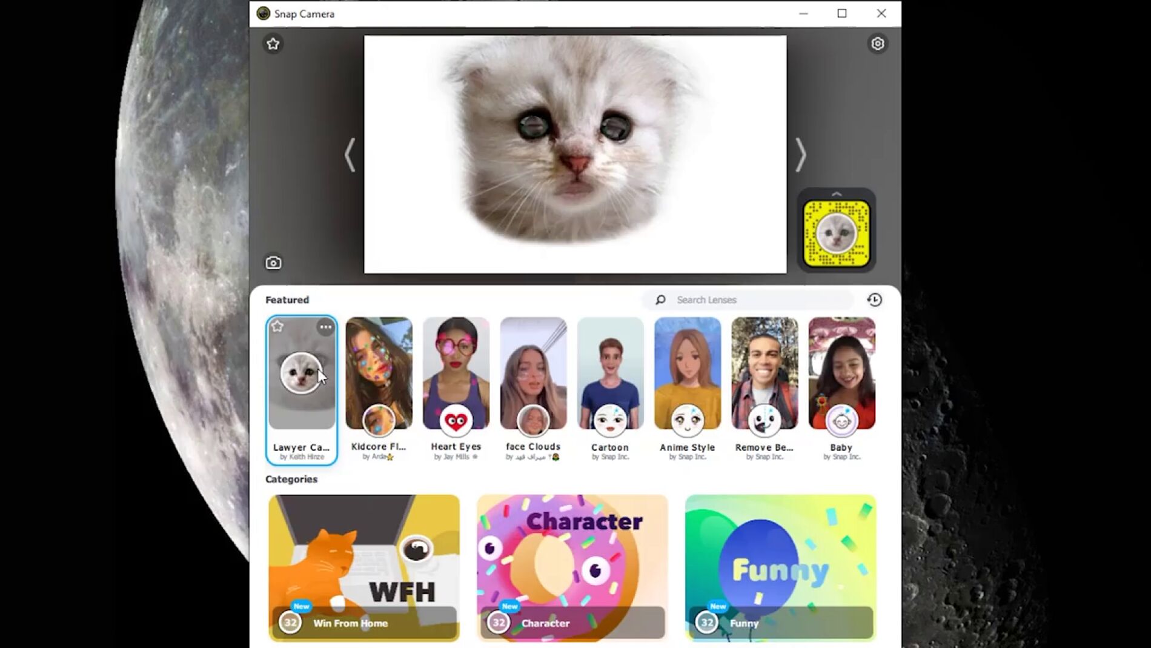The width and height of the screenshot is (1151, 648).
Task: Click the Heart Eyes round icon
Action: 456,420
